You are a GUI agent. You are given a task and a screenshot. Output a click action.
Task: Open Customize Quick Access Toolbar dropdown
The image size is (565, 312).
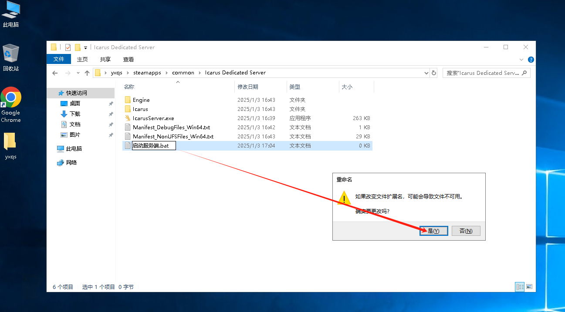coord(86,47)
